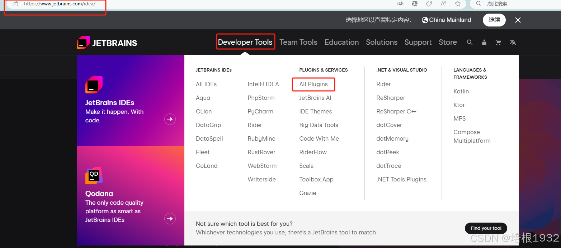This screenshot has height=248, width=561.
Task: Open the Code With Me link
Action: [x=319, y=139]
